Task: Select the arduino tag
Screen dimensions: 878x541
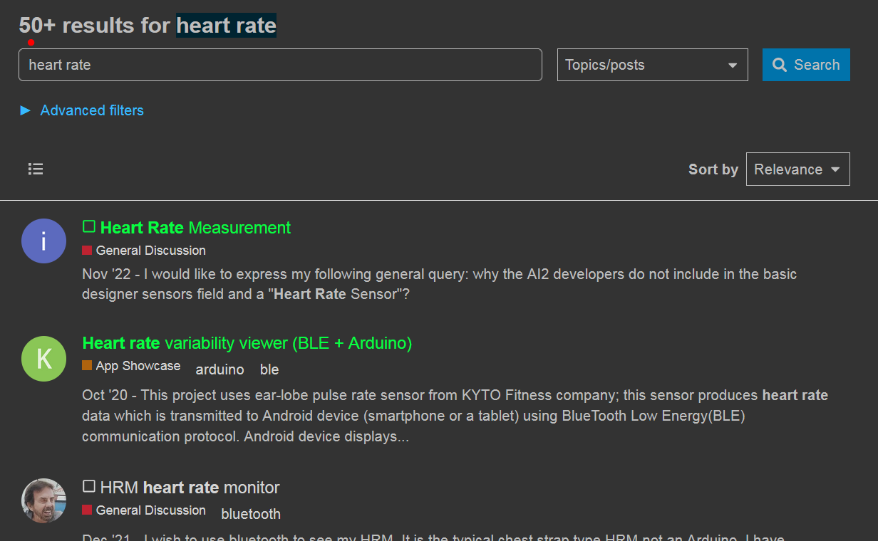Action: click(x=219, y=369)
